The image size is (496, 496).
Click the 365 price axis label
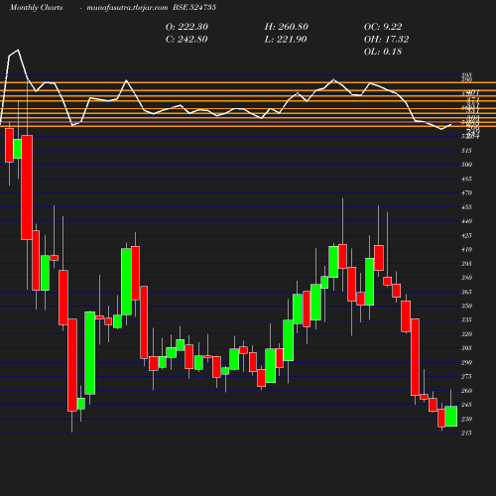click(466, 292)
